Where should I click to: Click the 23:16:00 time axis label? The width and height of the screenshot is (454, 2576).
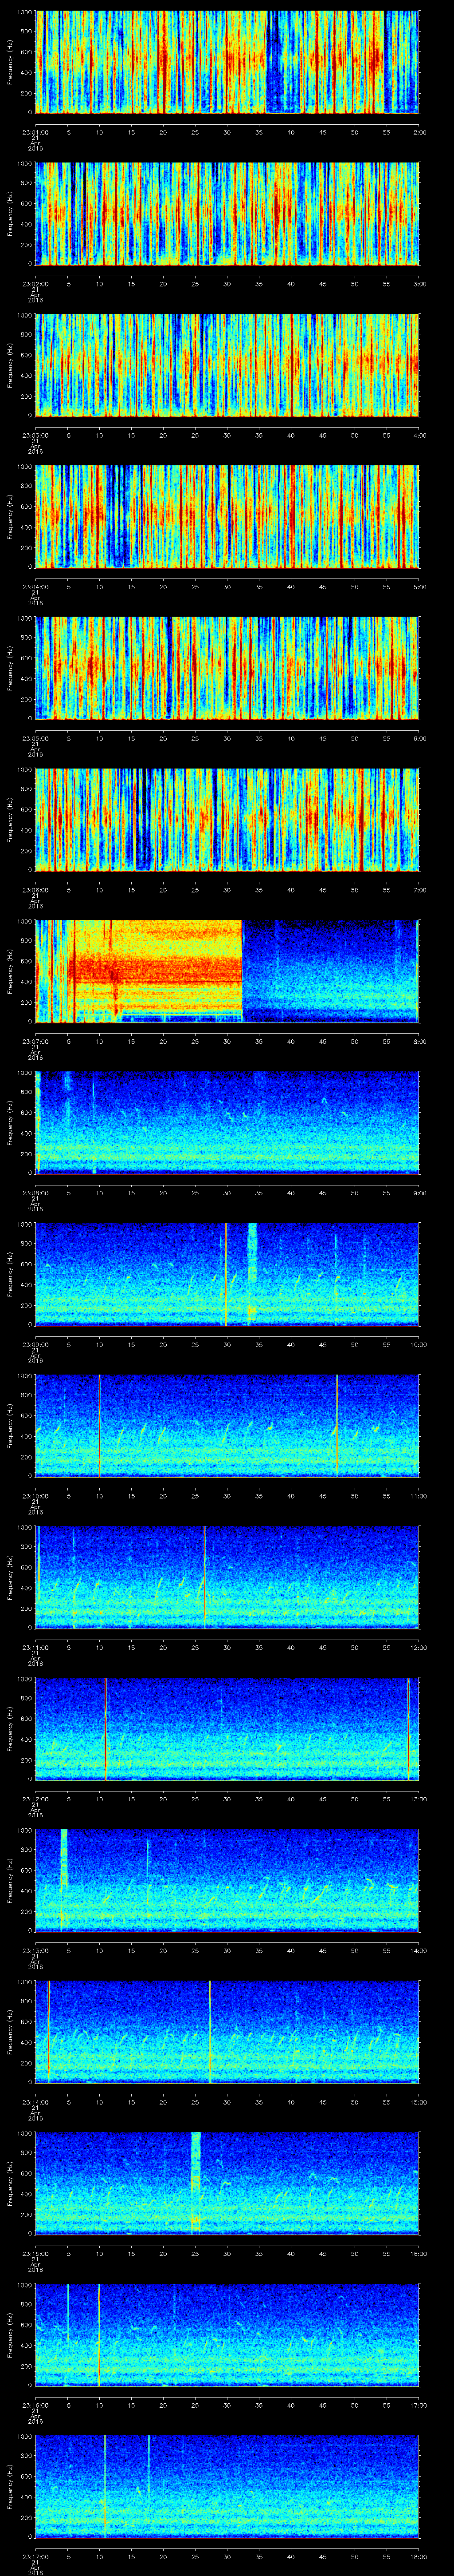click(x=36, y=2405)
